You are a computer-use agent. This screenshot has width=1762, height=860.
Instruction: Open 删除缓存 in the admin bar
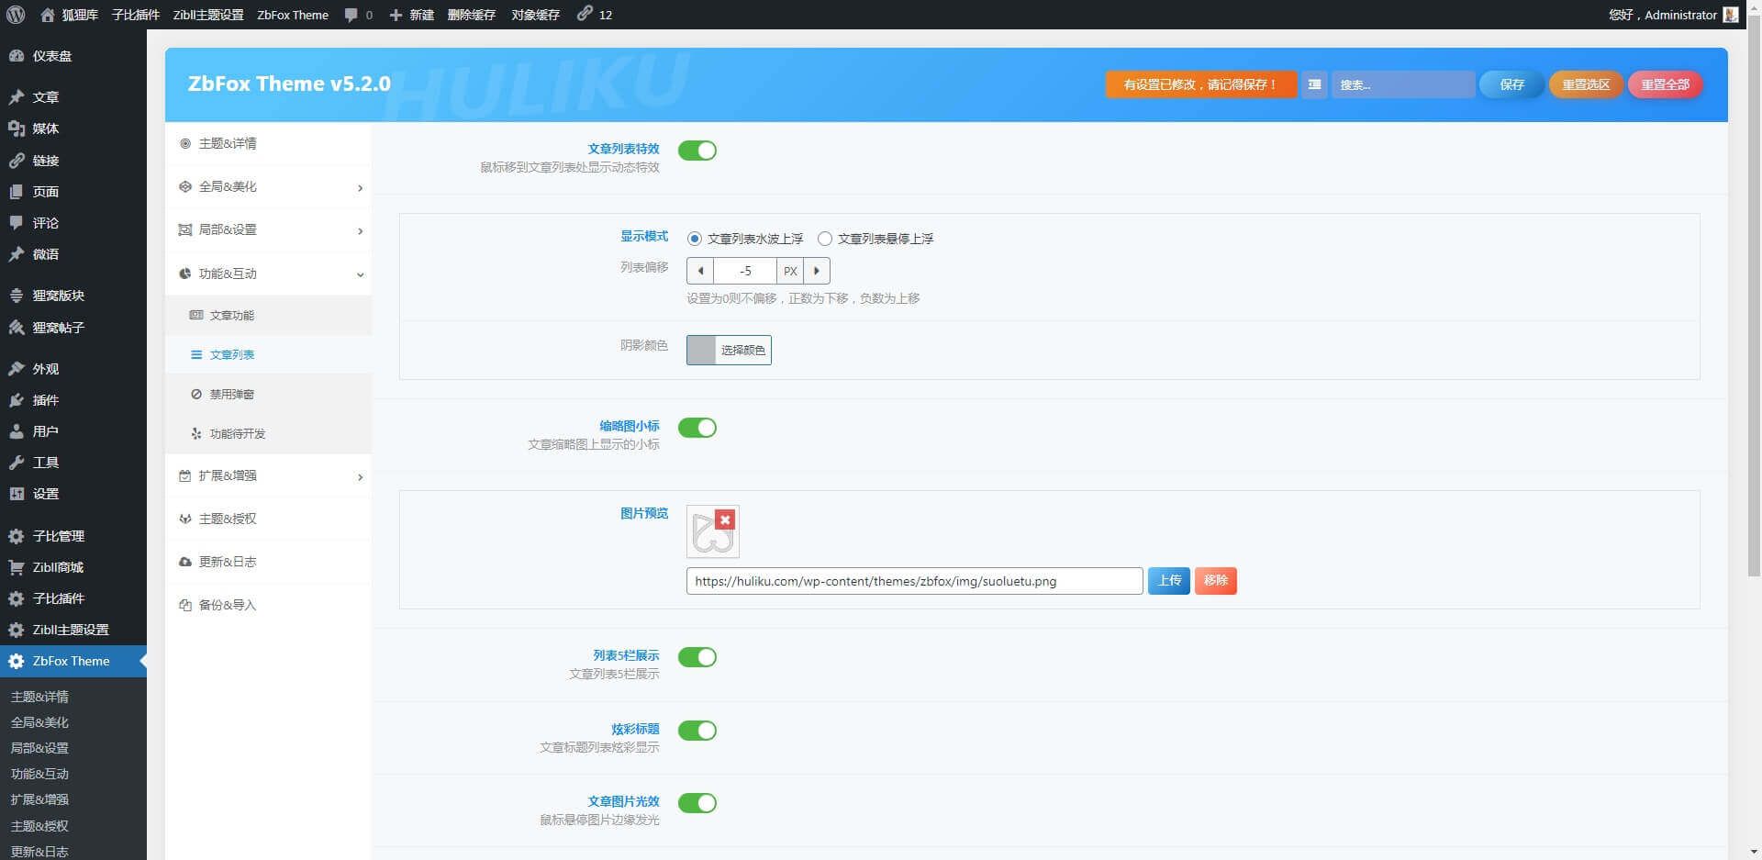[x=471, y=15]
